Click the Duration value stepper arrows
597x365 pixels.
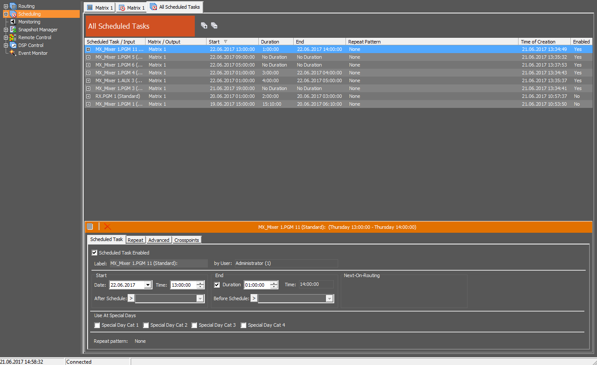click(274, 285)
